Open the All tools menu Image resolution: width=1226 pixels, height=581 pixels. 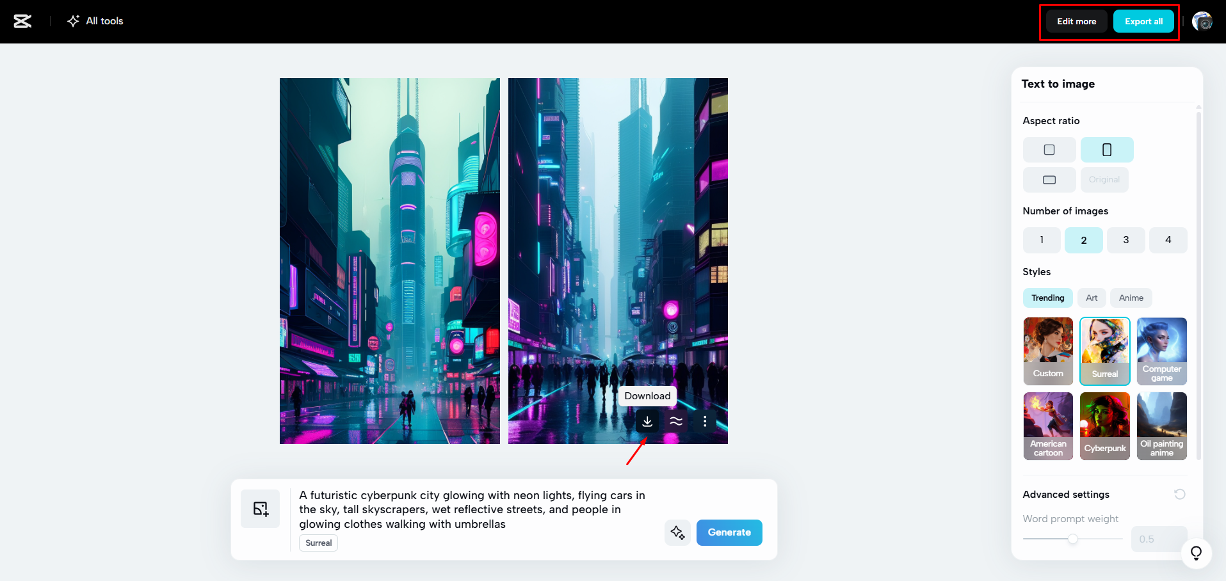tap(95, 20)
